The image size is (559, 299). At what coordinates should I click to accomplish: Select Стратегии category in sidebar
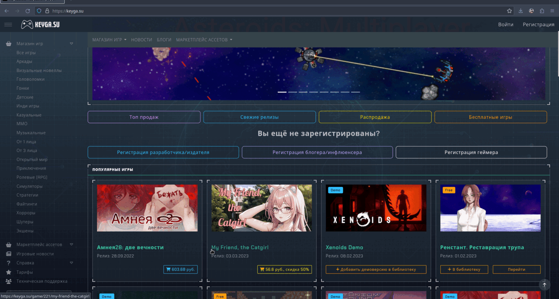point(27,195)
